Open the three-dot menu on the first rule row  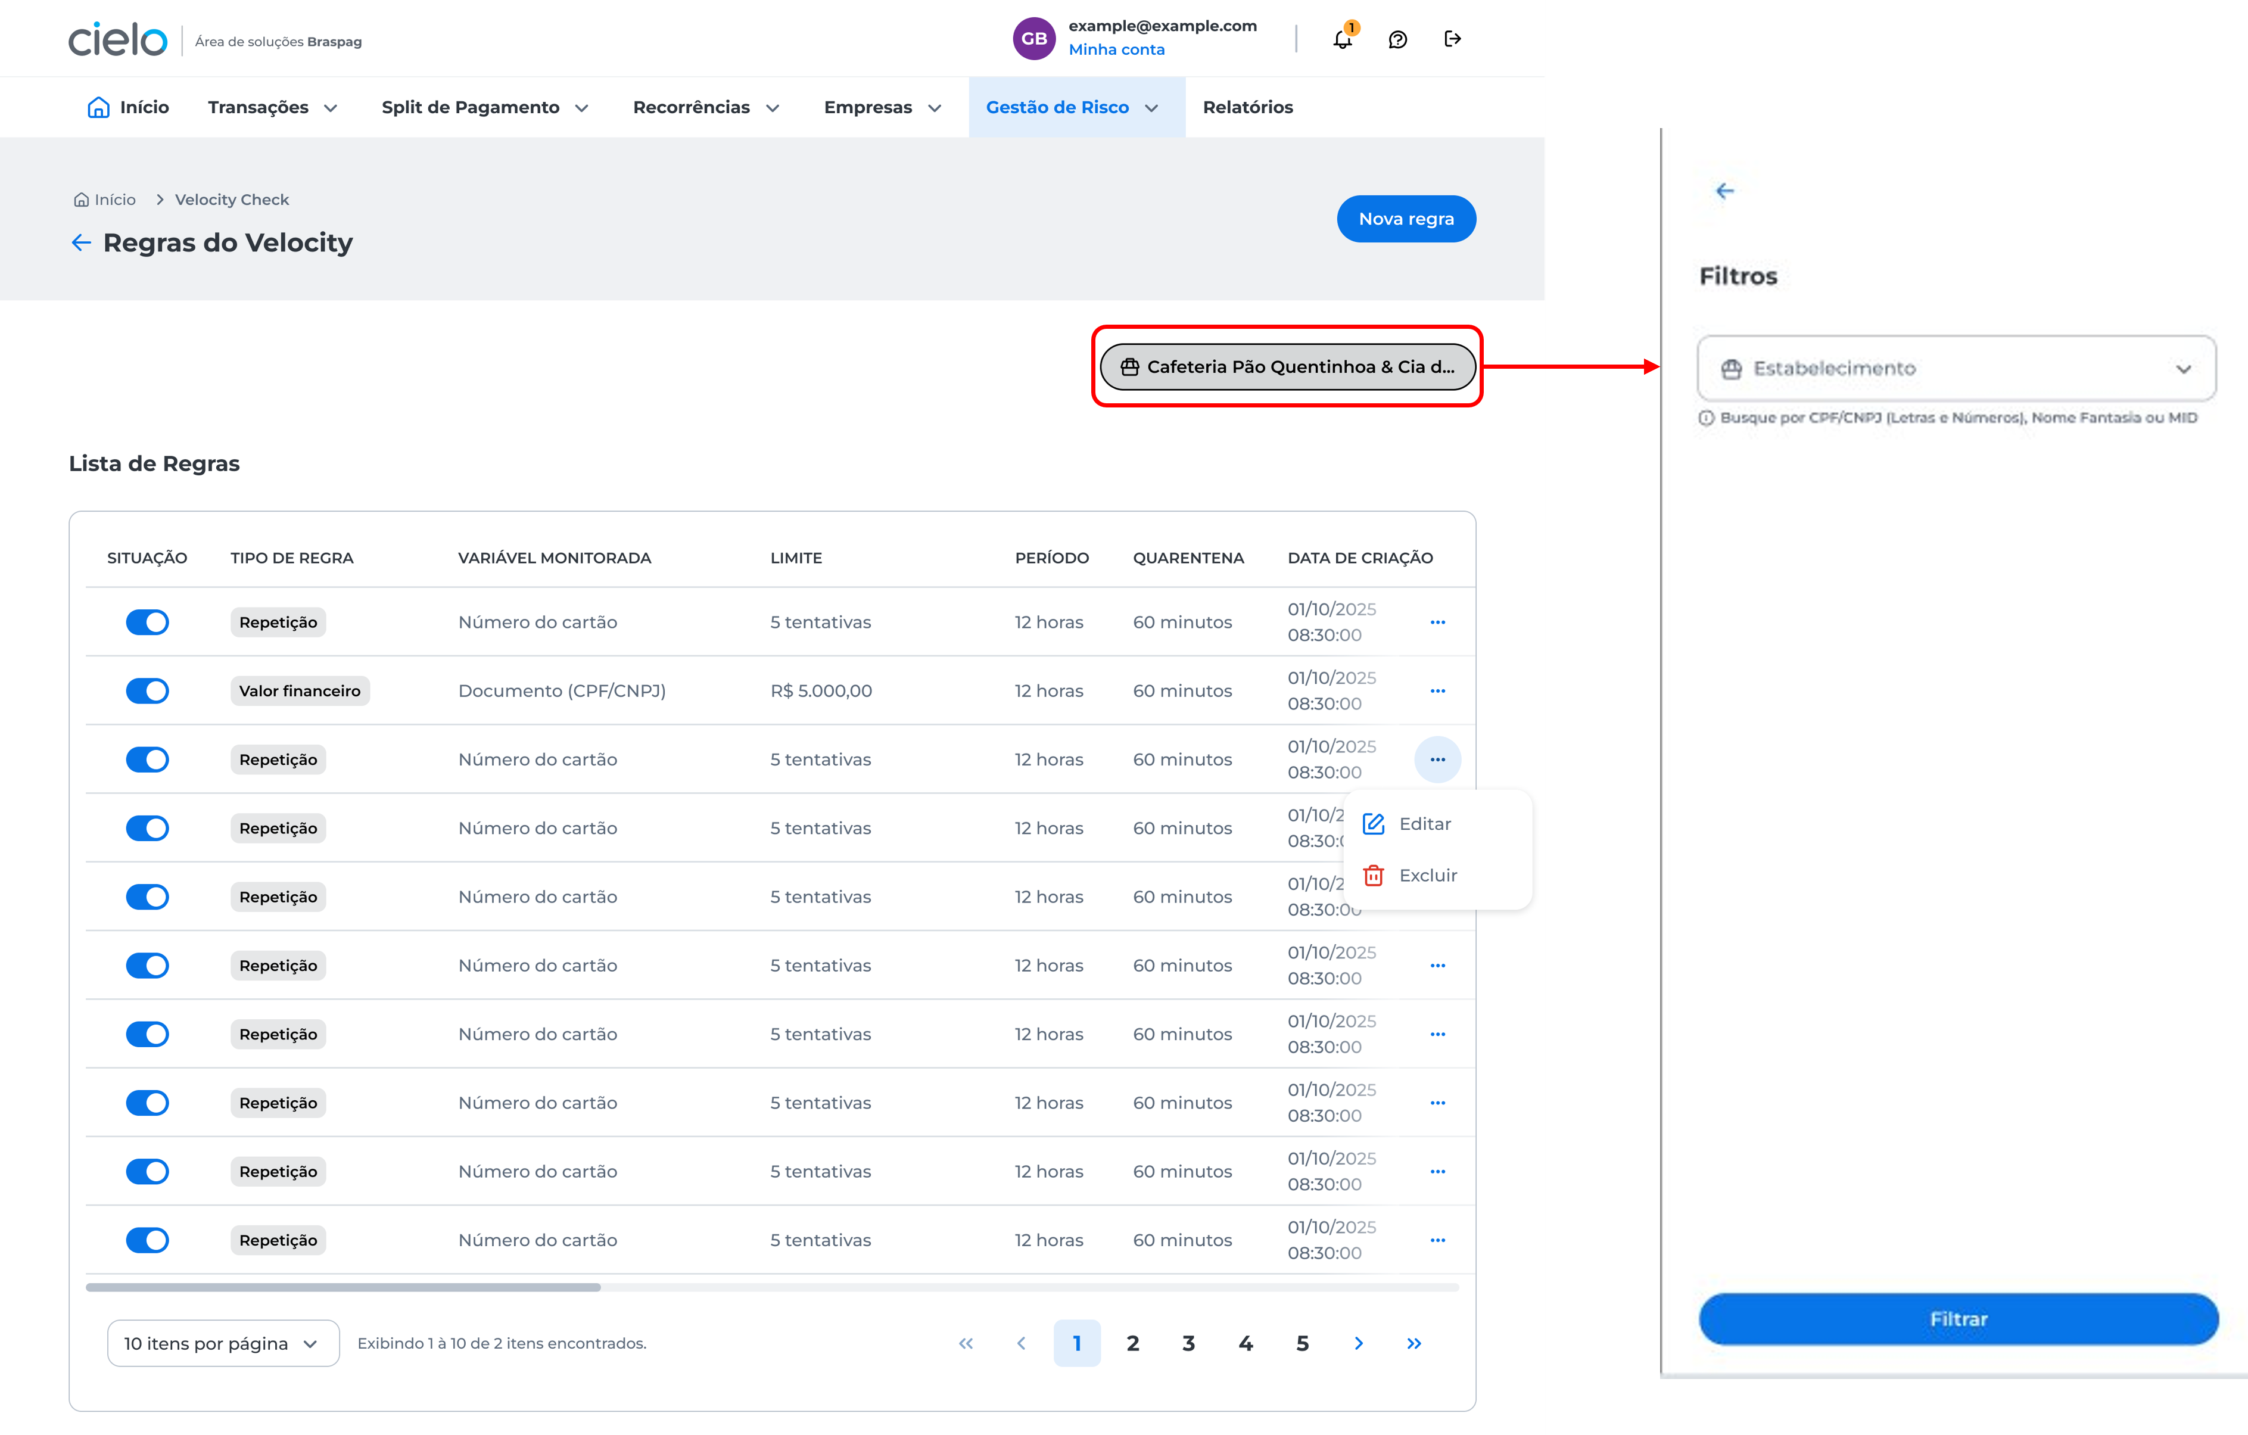[1438, 622]
